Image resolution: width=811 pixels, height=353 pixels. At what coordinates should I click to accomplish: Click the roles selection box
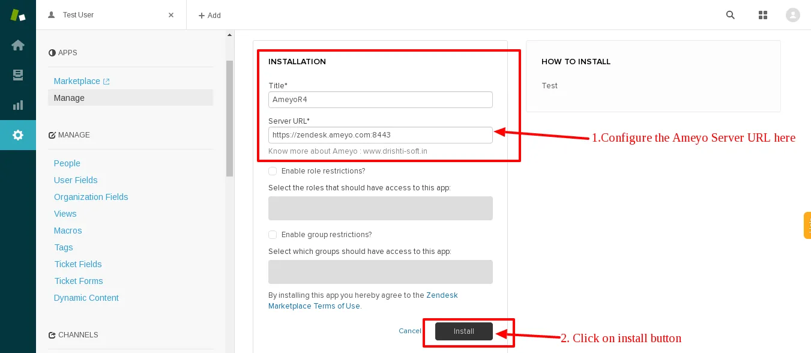click(381, 208)
